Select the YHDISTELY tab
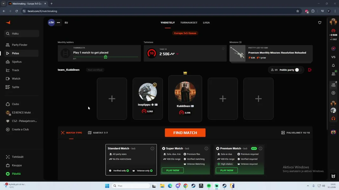339x190 pixels. click(168, 22)
